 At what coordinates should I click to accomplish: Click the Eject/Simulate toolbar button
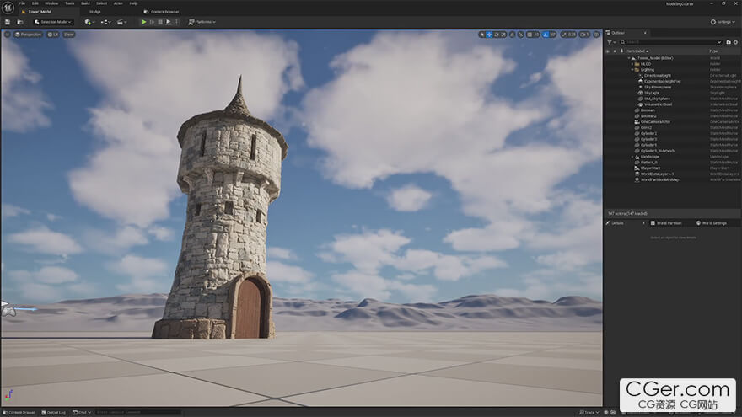pyautogui.click(x=168, y=22)
